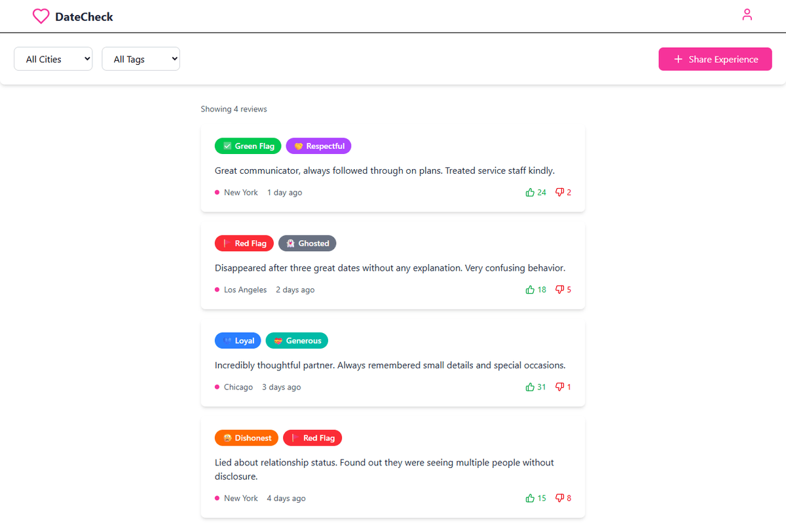
Task: Click the Green Flag tag
Action: [x=248, y=146]
